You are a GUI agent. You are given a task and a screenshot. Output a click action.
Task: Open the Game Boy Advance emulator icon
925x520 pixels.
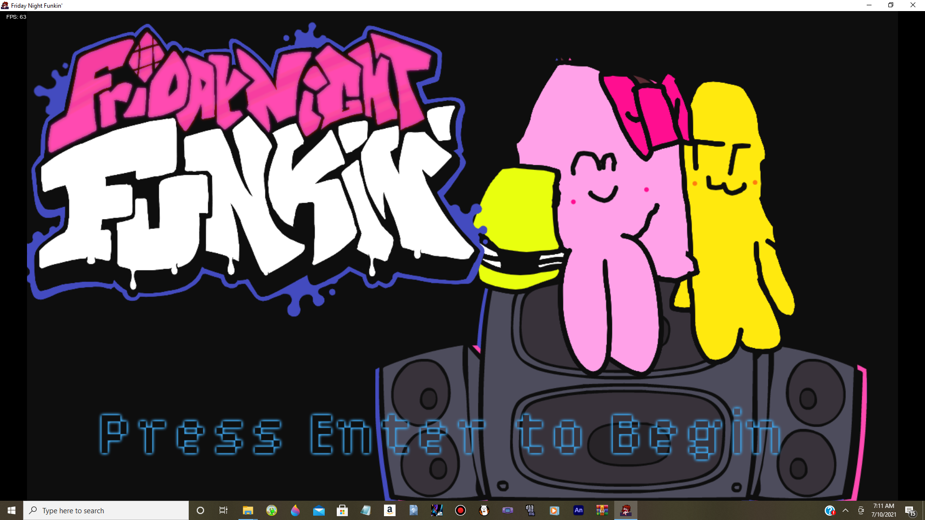(507, 510)
